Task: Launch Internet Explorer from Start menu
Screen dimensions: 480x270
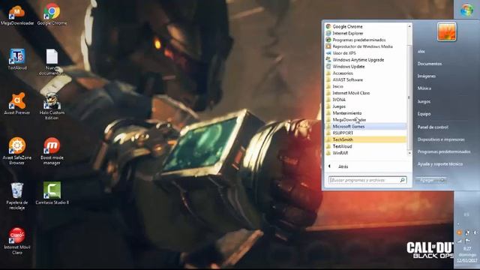Action: 366,33
